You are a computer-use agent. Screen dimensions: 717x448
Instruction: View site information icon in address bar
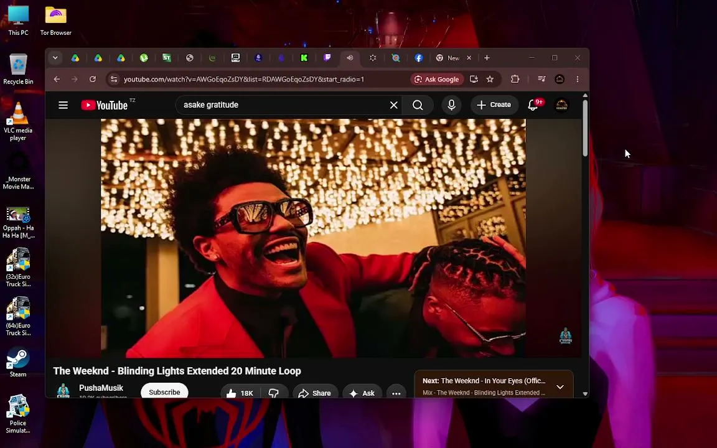click(115, 79)
